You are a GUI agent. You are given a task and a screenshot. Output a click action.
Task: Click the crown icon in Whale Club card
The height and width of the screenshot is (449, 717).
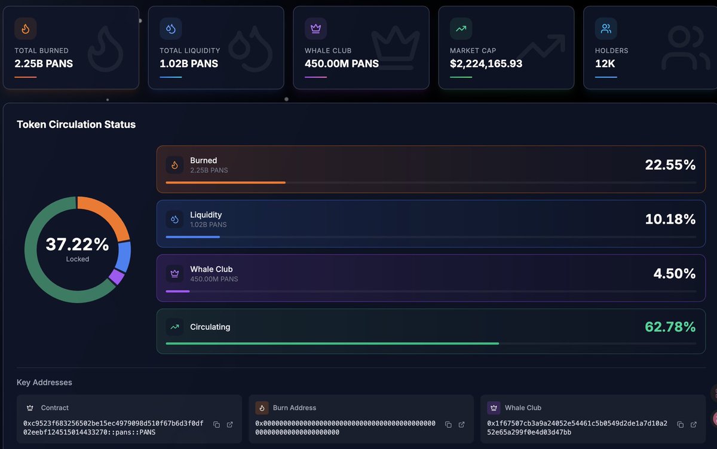click(315, 29)
